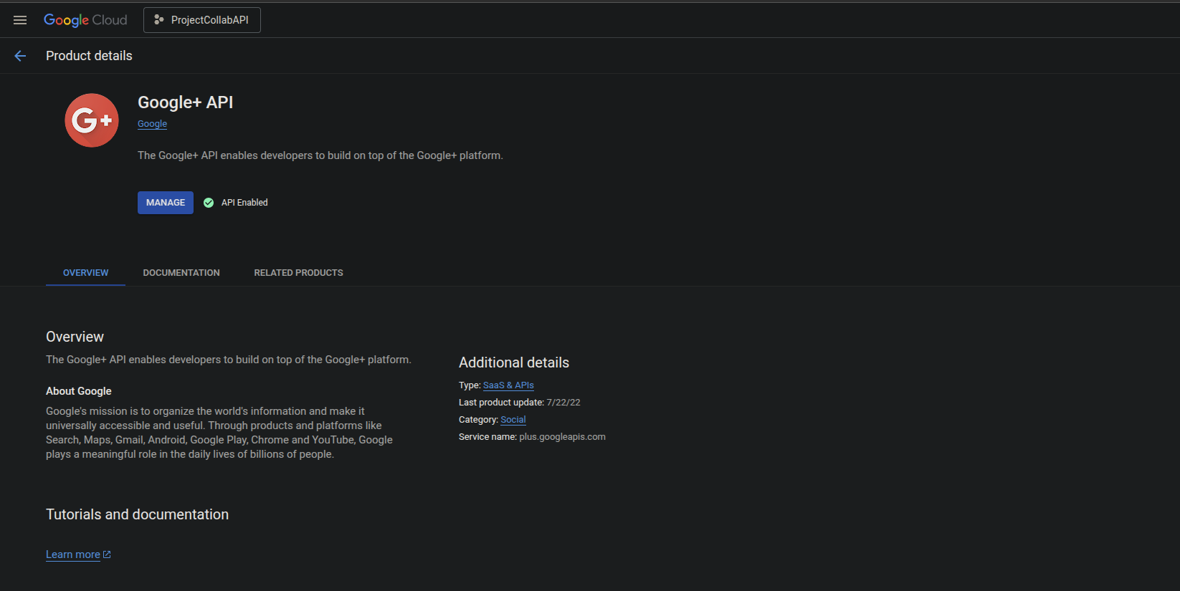
Task: Click the Additional details heading
Action: (514, 362)
